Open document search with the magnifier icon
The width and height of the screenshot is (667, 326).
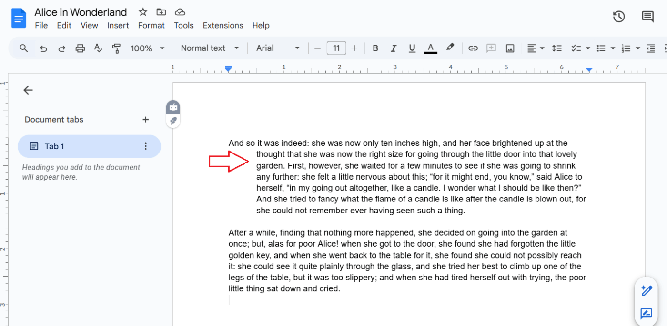(24, 48)
